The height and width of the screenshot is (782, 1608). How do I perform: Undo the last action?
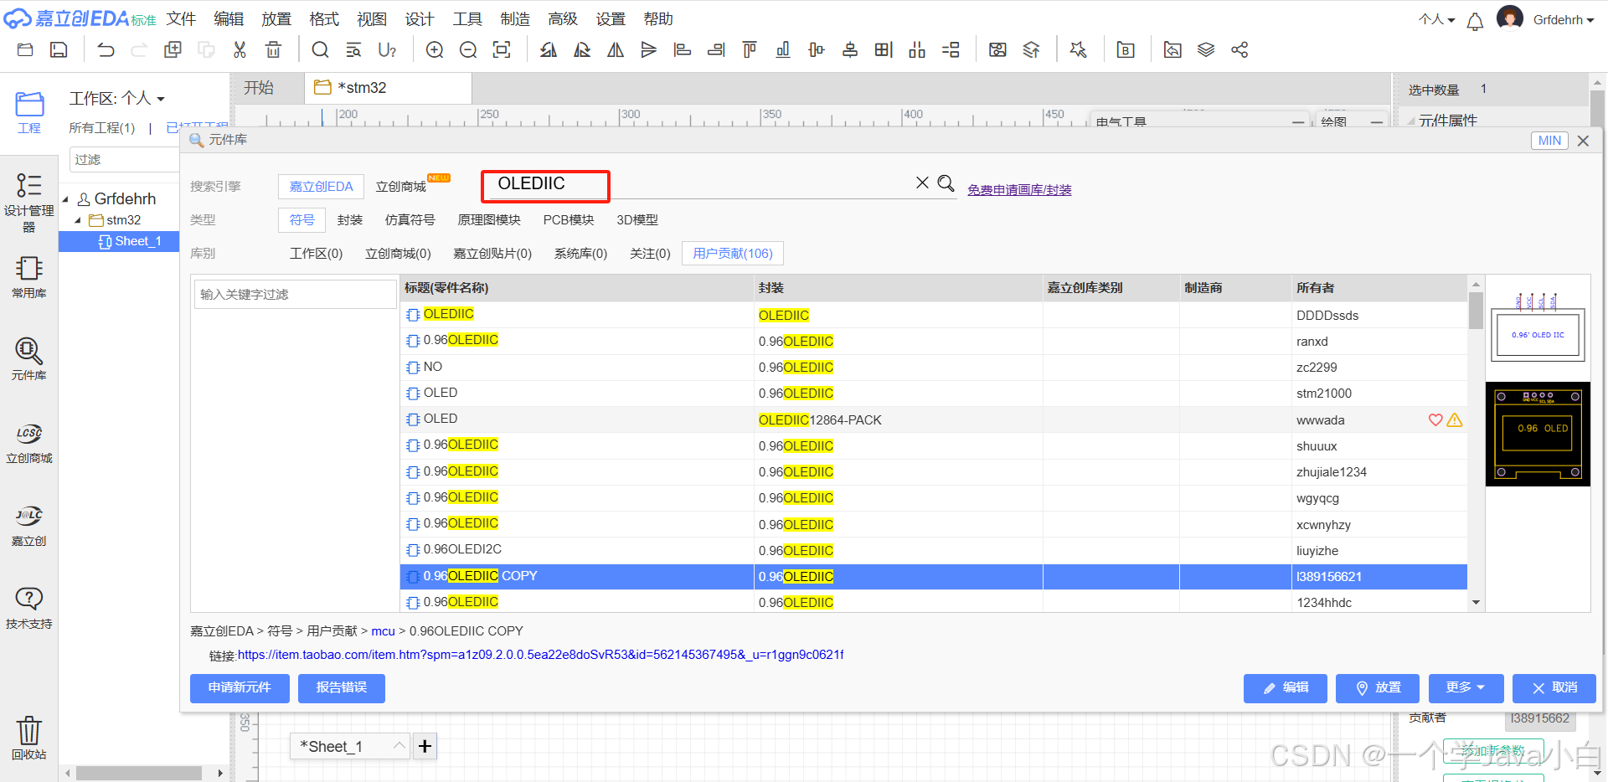[106, 50]
